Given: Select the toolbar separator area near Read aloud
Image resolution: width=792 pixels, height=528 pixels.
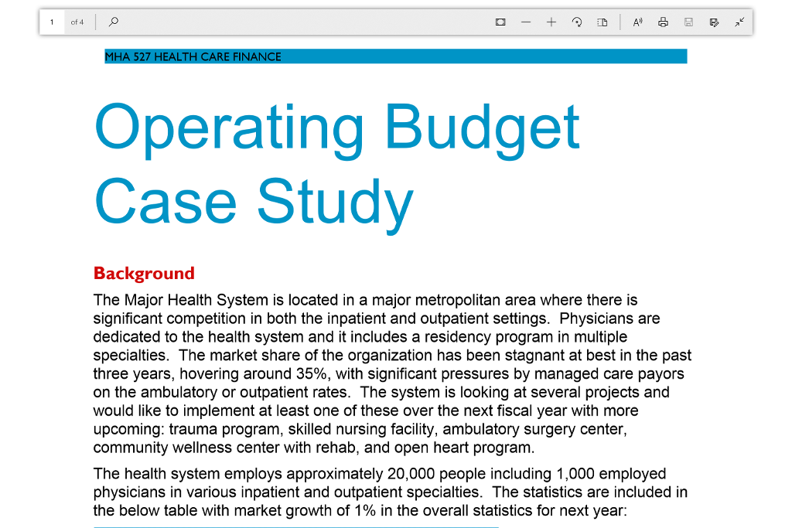Looking at the screenshot, I should click(x=621, y=22).
